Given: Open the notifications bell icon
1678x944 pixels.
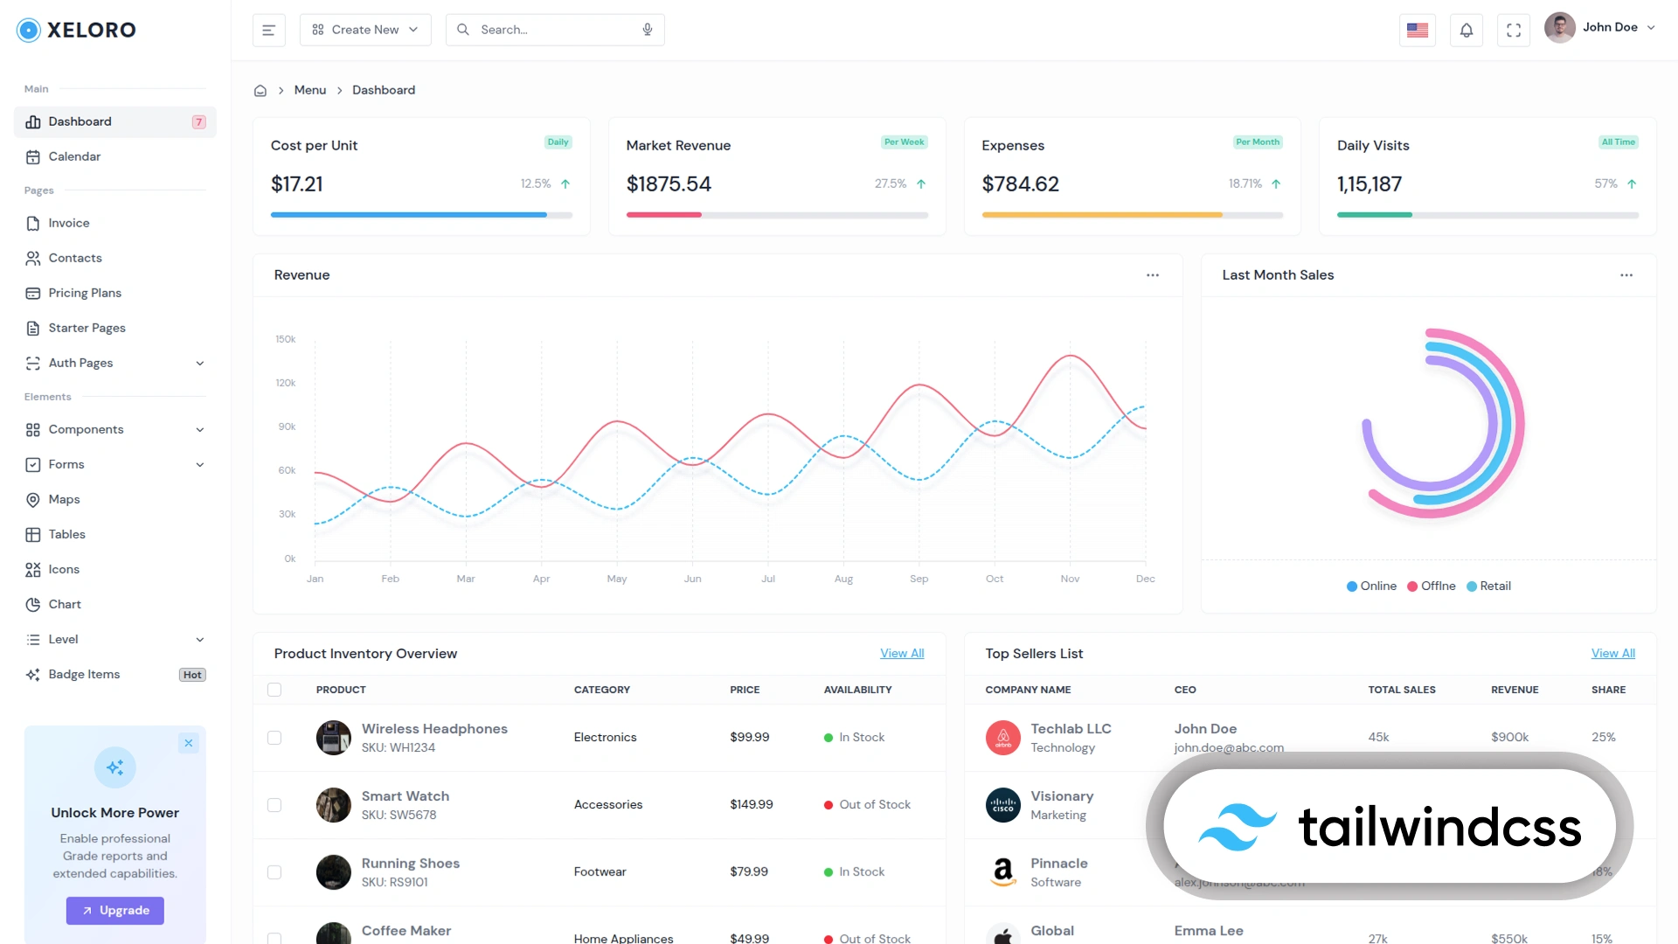Looking at the screenshot, I should click(1467, 30).
